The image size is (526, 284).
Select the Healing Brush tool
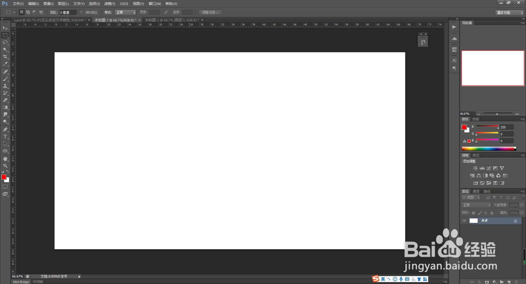(5, 72)
